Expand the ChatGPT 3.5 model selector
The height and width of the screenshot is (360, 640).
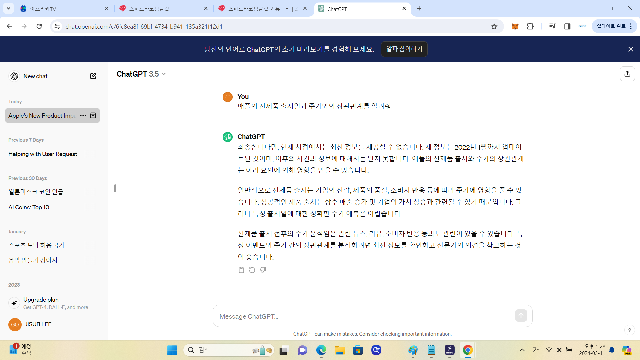(x=141, y=74)
